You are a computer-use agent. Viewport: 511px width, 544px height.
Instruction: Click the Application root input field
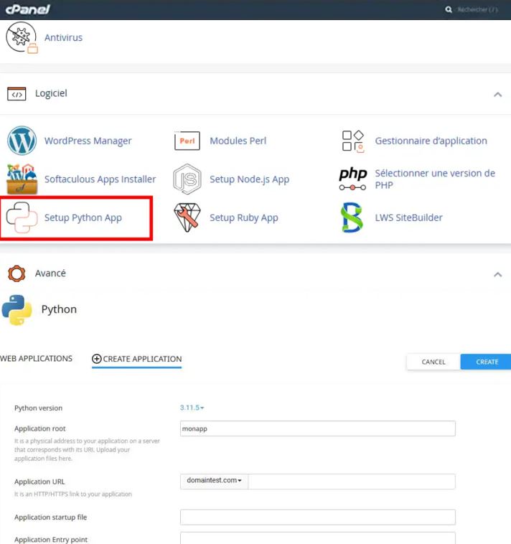tap(318, 428)
